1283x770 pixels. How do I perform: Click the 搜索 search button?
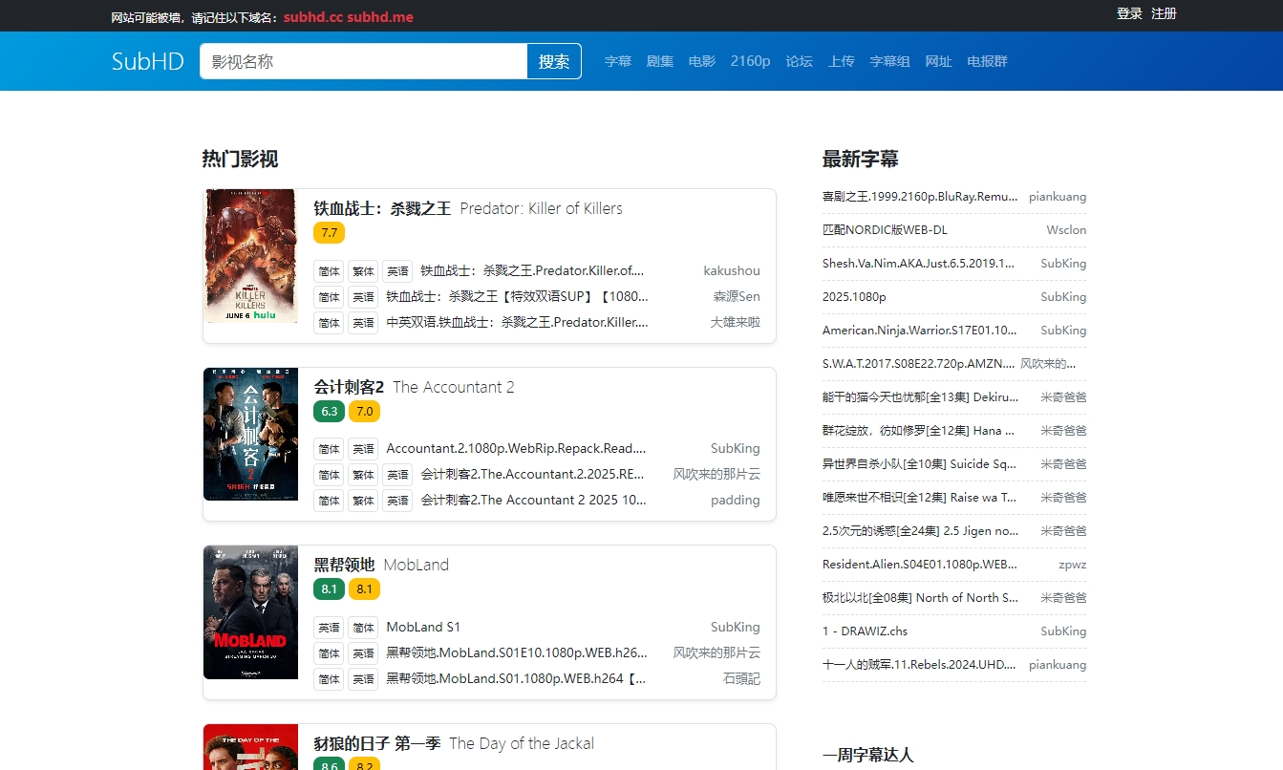554,61
